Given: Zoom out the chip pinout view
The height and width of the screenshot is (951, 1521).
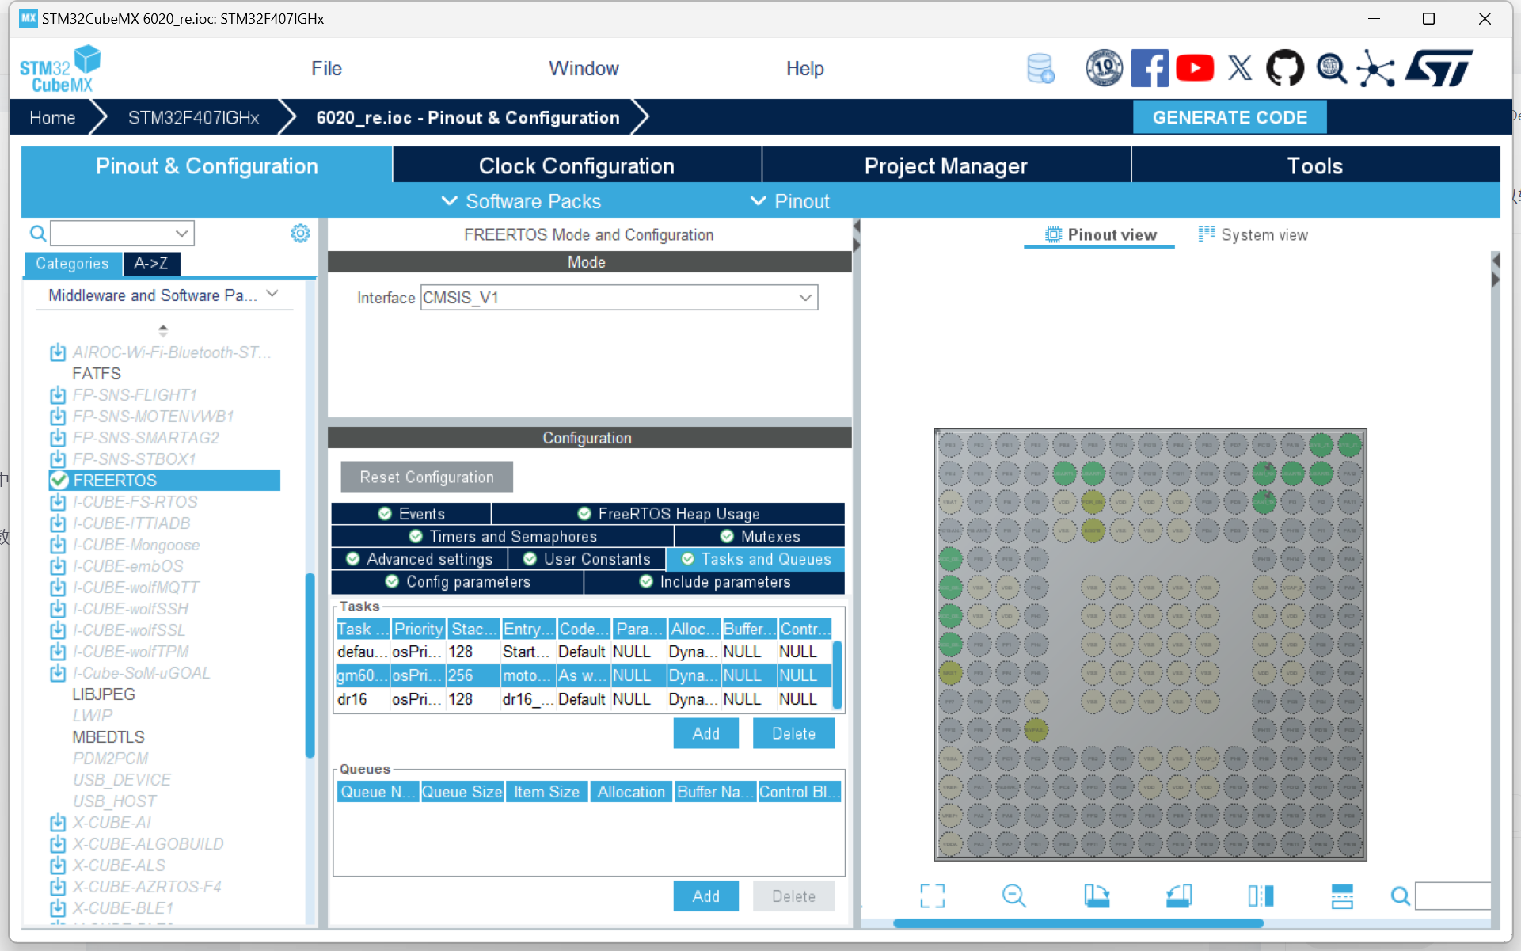Looking at the screenshot, I should pos(1013,896).
